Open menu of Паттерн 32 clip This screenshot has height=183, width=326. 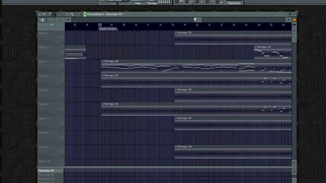(176, 33)
